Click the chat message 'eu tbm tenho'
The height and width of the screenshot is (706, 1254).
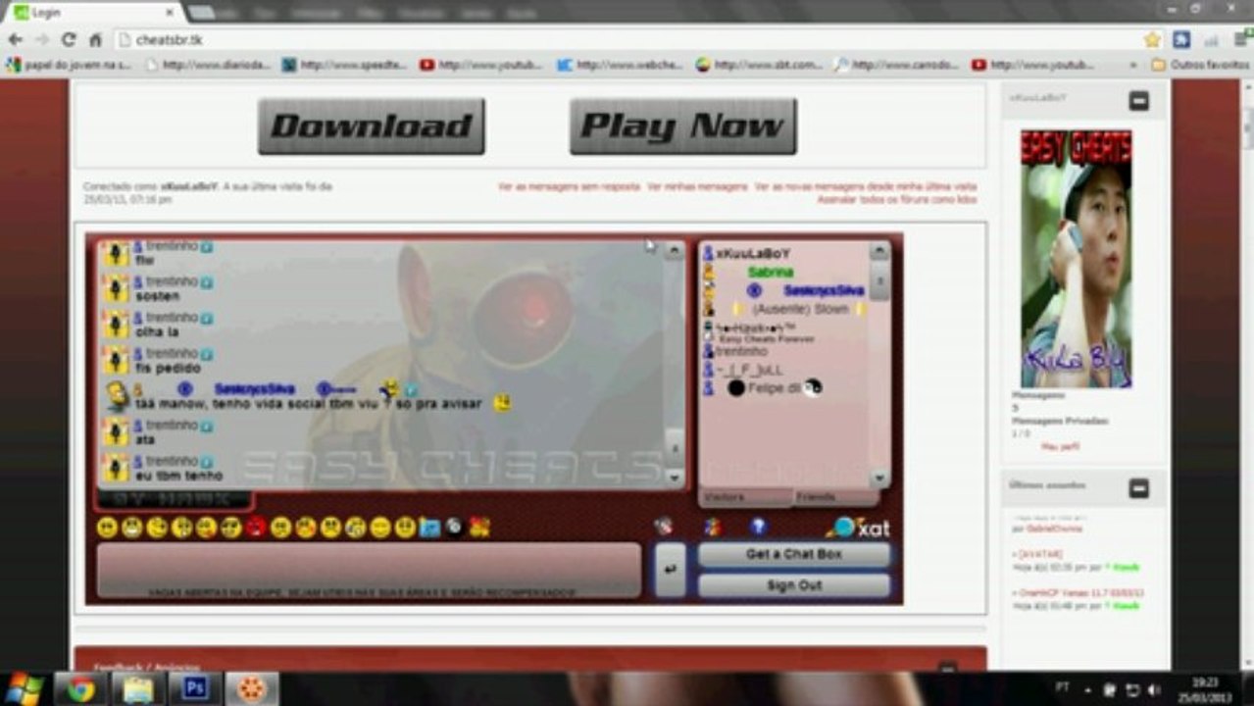click(x=177, y=476)
